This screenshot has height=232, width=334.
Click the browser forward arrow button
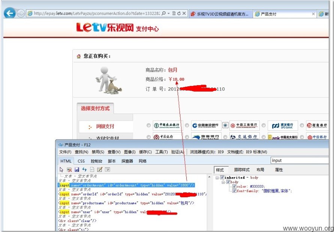(21, 13)
